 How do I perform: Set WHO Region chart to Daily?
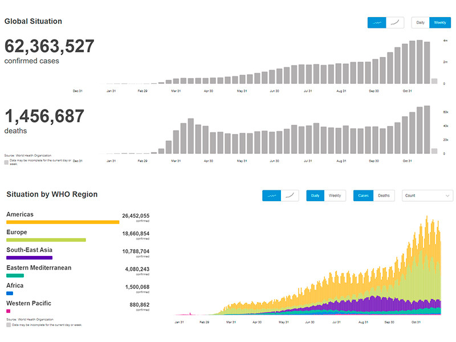click(315, 196)
